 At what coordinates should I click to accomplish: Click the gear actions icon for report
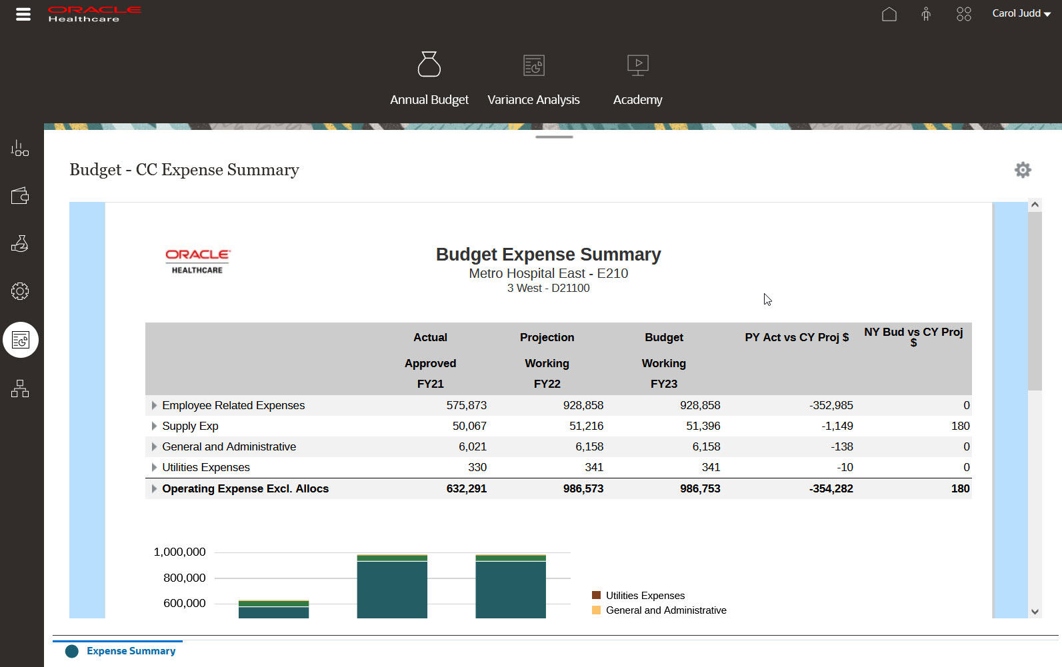(1022, 170)
